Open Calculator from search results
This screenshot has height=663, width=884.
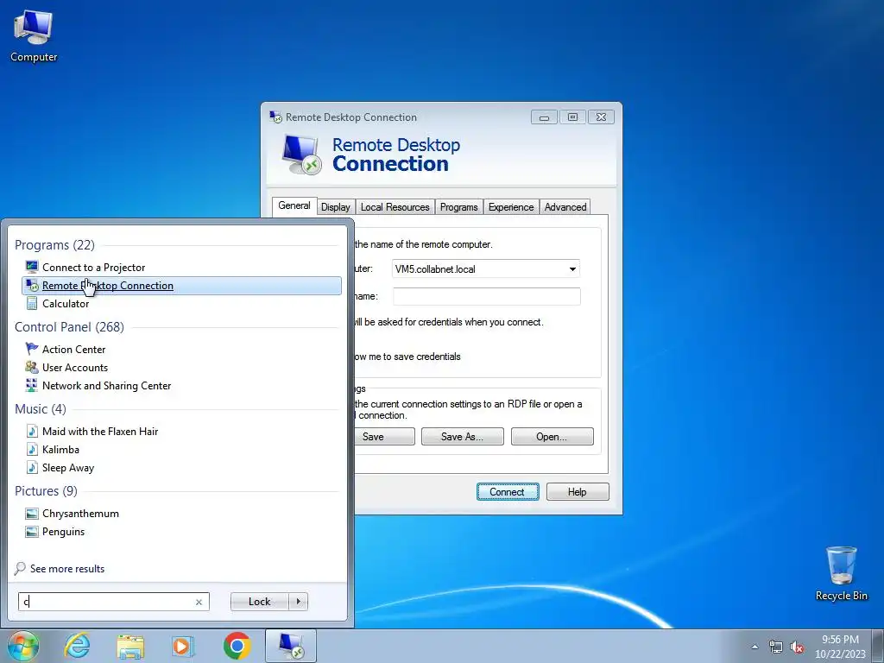coord(66,303)
